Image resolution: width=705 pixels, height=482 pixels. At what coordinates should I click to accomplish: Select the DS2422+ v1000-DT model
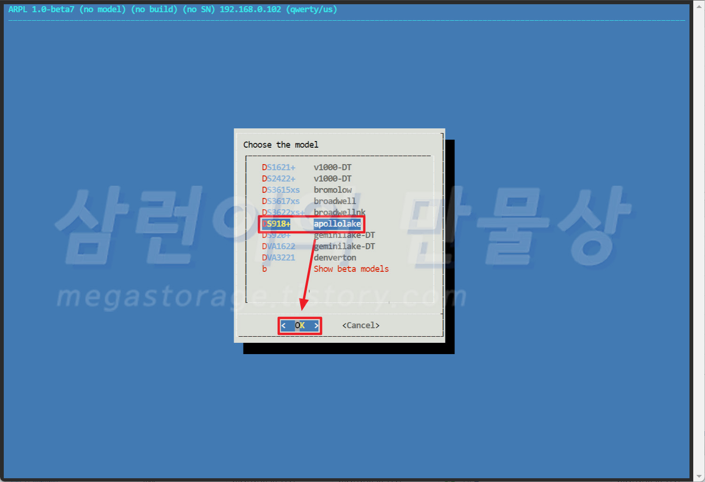tap(306, 179)
